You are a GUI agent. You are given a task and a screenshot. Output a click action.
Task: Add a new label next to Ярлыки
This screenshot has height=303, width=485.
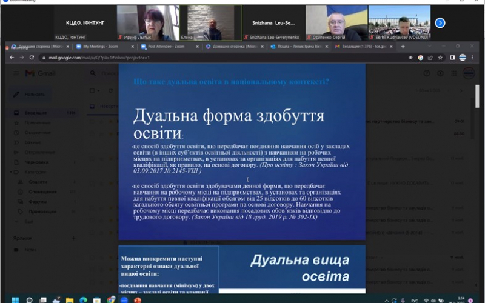(73, 238)
